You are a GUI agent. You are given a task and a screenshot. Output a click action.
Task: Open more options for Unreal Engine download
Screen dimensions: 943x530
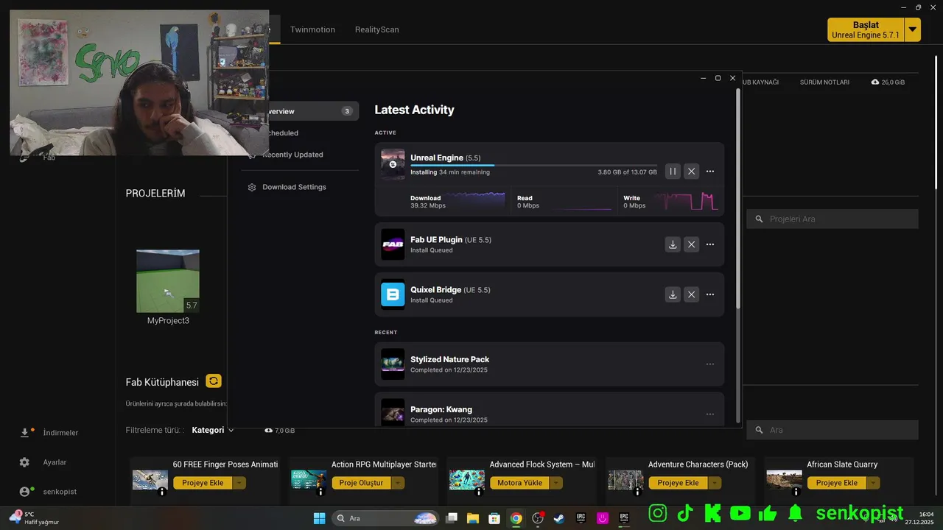point(710,172)
